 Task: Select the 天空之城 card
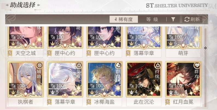26,41
